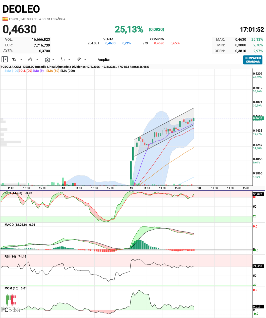Open the FOROS (BME: OLE) link

(x=37, y=19)
